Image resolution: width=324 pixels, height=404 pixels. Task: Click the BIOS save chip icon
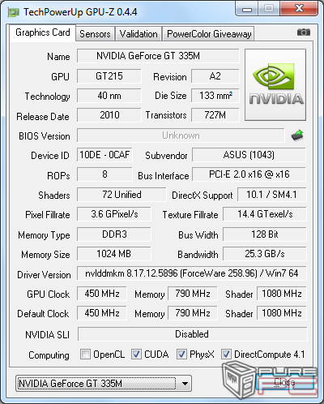pos(297,135)
